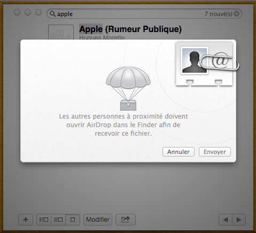
Task: Click the Annuler button in the AirDrop dialog
Action: (179, 152)
